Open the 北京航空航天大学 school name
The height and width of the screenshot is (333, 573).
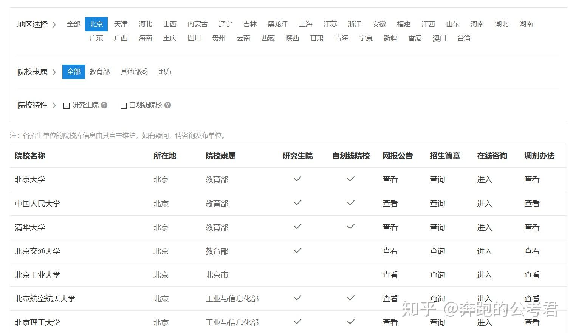[45, 299]
